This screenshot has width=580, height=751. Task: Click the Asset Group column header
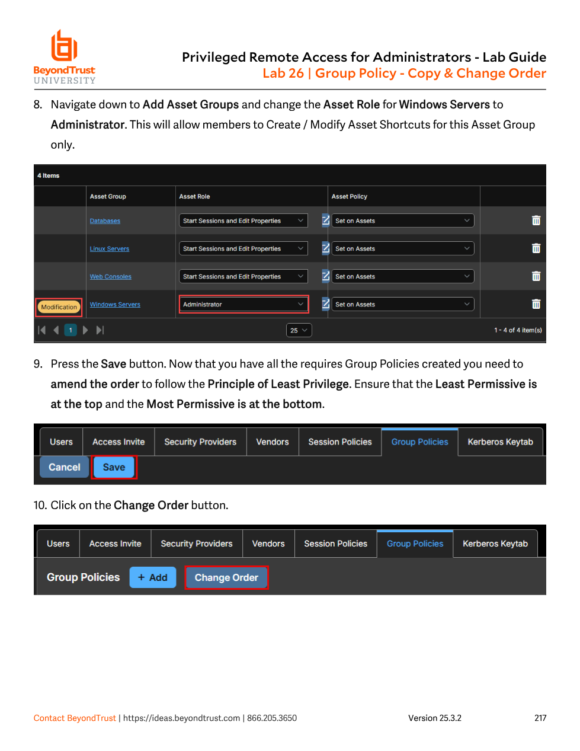pyautogui.click(x=108, y=196)
